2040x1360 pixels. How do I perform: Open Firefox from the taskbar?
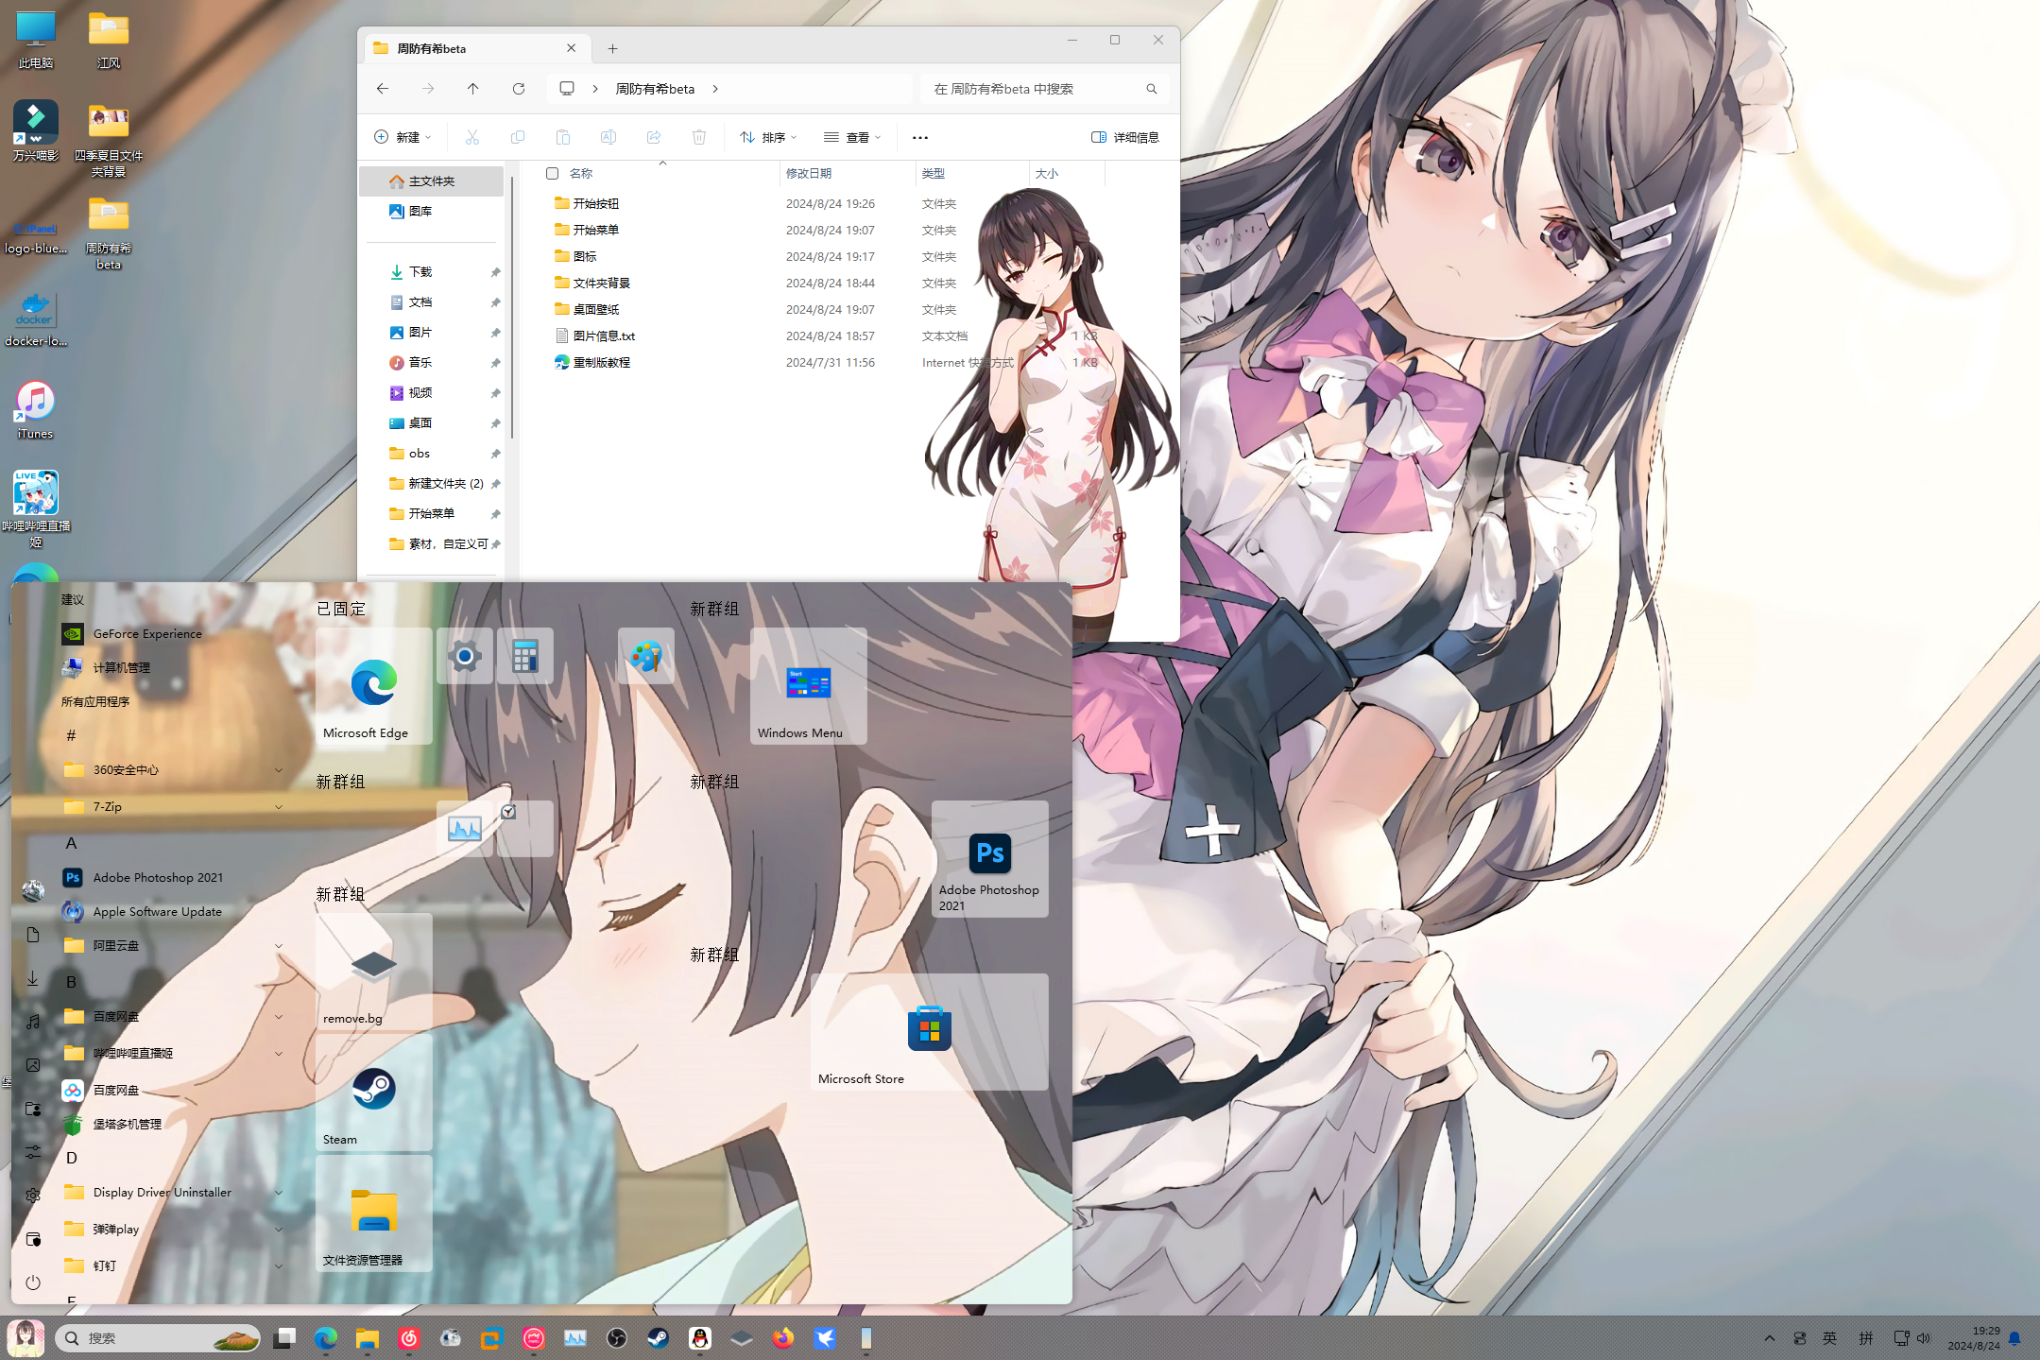click(x=782, y=1338)
